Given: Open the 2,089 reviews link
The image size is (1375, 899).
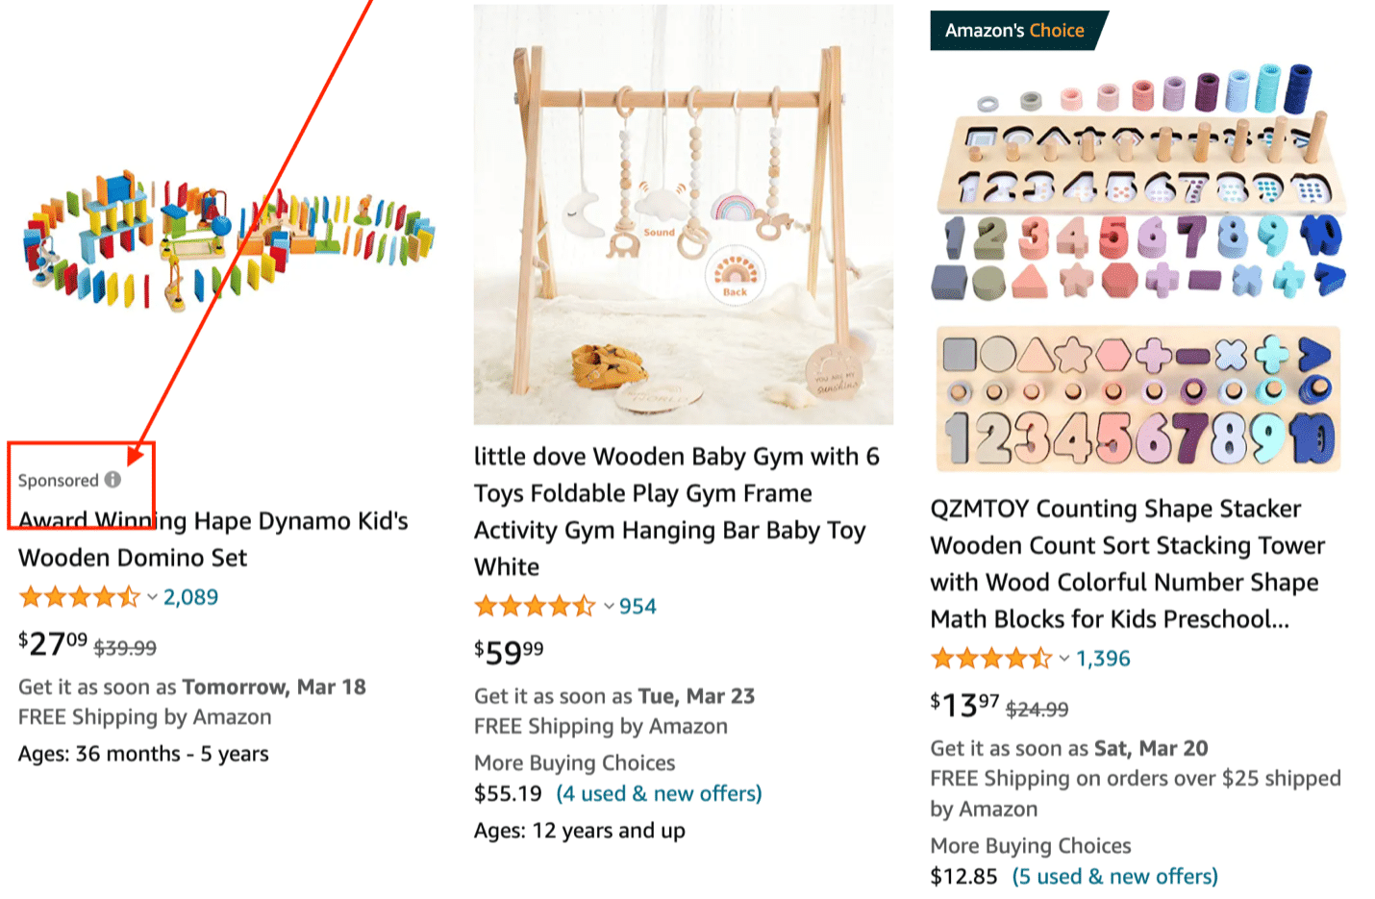Looking at the screenshot, I should [x=189, y=596].
